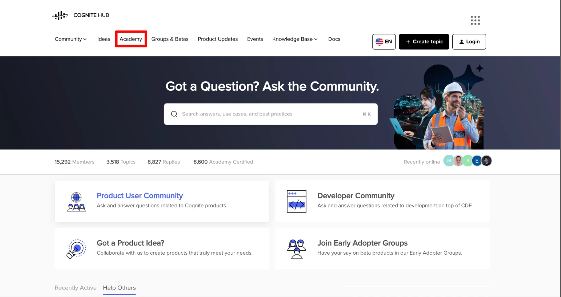Open the Product User Community link
Viewport: 561px width, 297px height.
coord(140,196)
